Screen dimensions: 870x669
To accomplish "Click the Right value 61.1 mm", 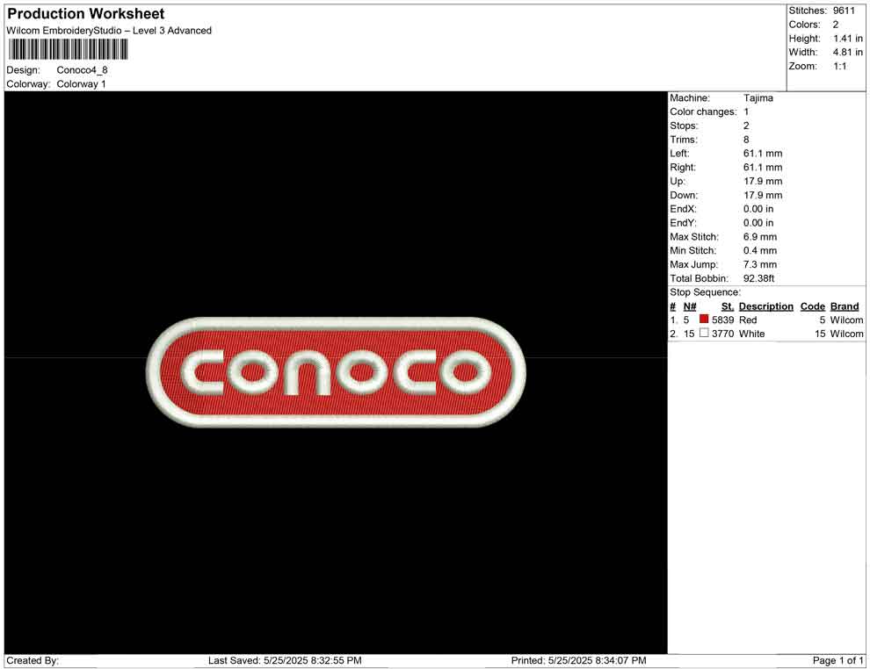I will (x=763, y=167).
